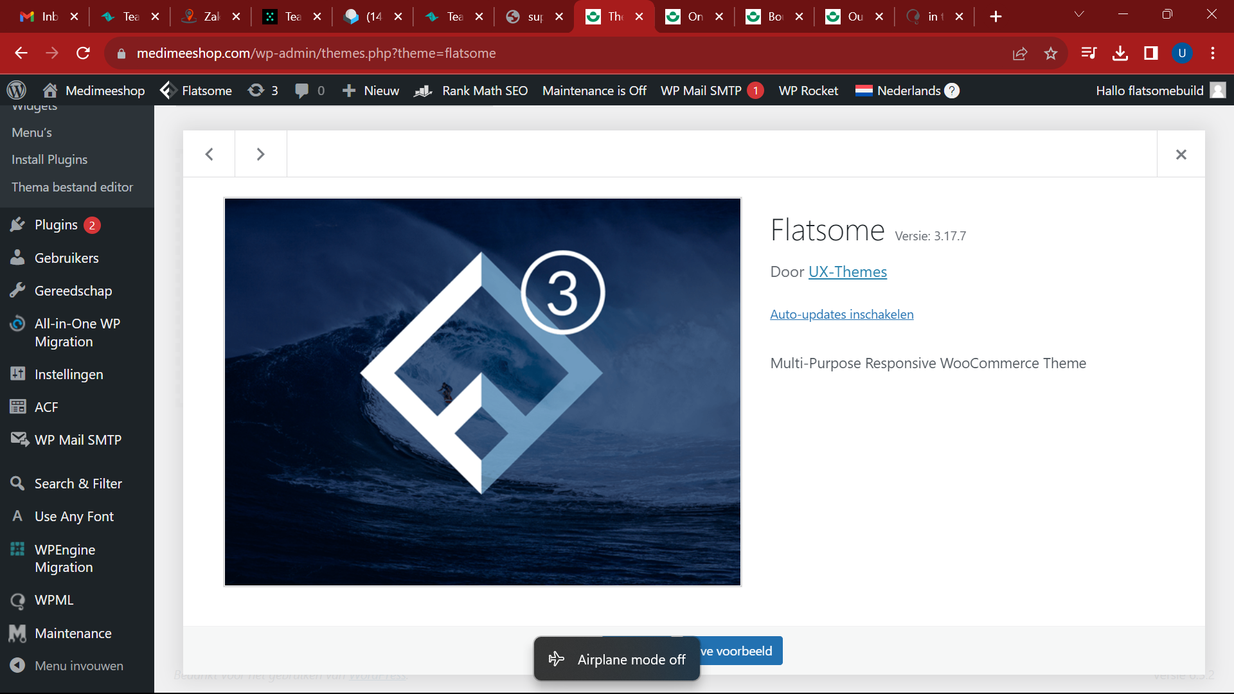Open Instellingen settings menu
The height and width of the screenshot is (694, 1234).
[69, 374]
